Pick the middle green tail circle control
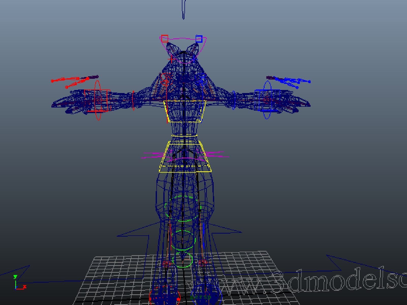 click(x=183, y=240)
